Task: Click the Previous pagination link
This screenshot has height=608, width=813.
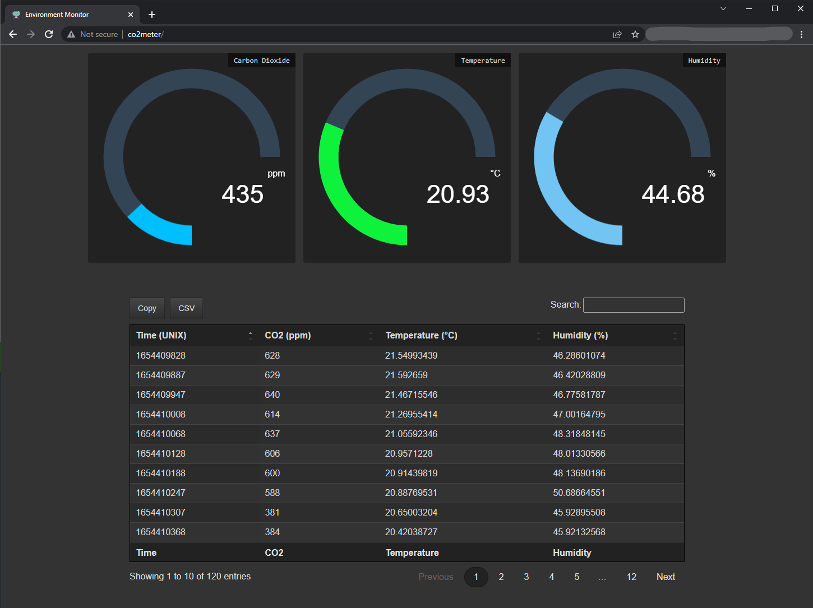Action: tap(436, 577)
